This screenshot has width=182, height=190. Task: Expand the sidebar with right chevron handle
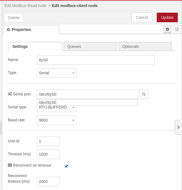point(178,127)
